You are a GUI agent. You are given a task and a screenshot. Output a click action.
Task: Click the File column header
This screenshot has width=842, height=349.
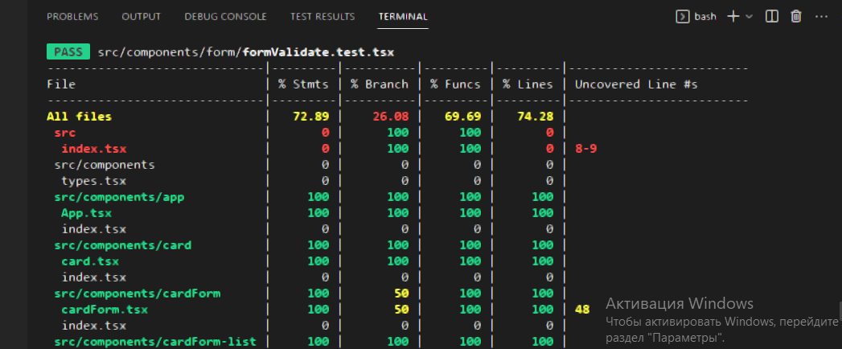click(x=61, y=84)
